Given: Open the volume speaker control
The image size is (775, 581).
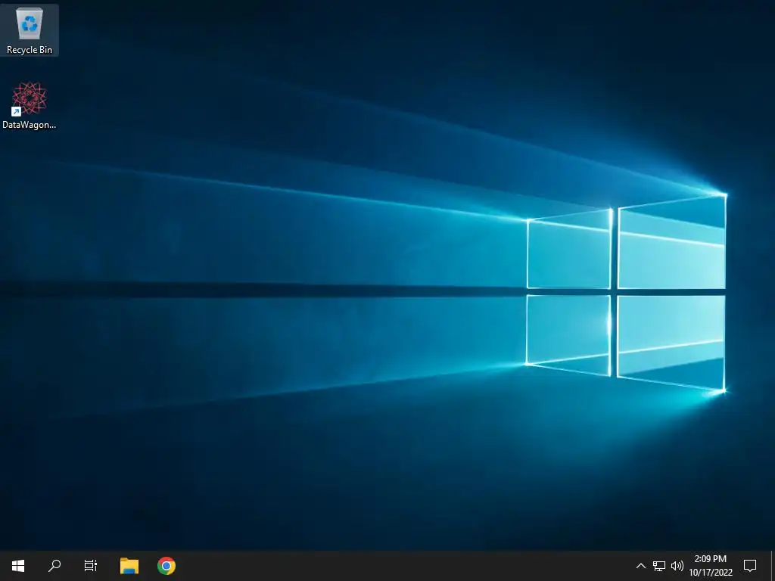Looking at the screenshot, I should (677, 566).
